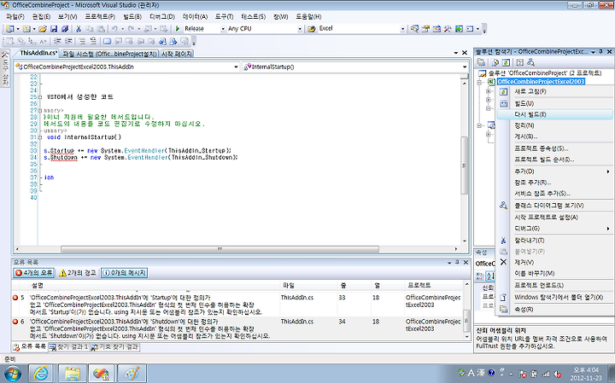Image resolution: width=615 pixels, height=383 pixels.
Task: Click the Find in Files icon beside Excel box
Action: [312, 29]
